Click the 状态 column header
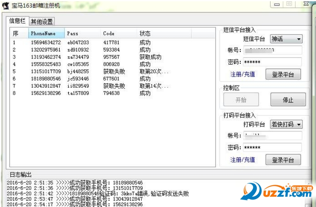Image resolution: width=316 pixels, height=207 pixels. tap(164, 33)
